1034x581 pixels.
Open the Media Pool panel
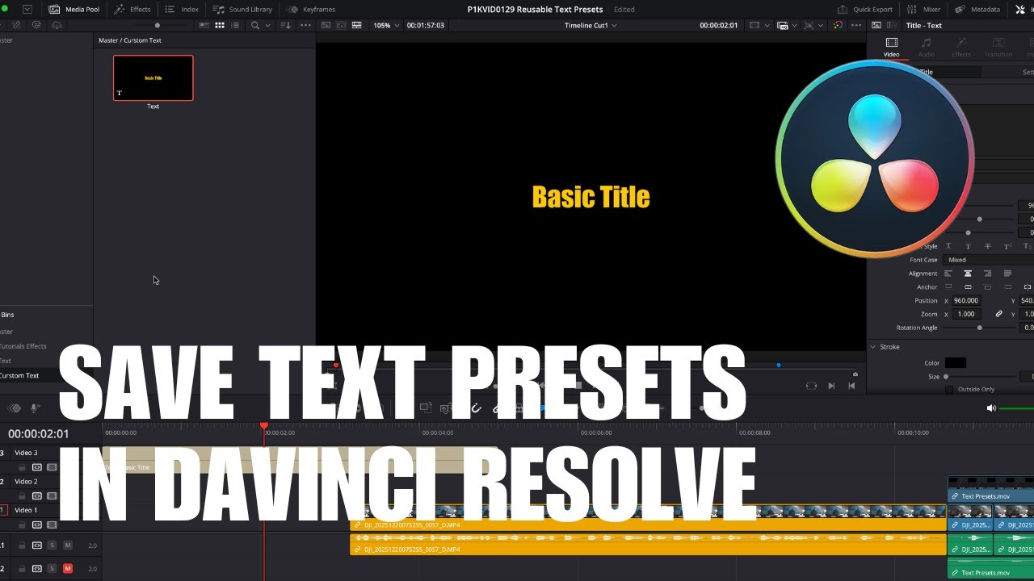click(x=74, y=10)
